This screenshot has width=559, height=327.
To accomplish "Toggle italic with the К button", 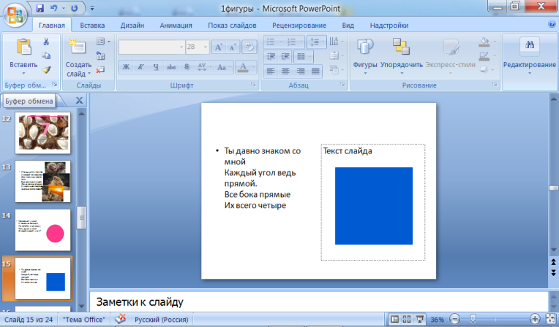I will tap(140, 67).
